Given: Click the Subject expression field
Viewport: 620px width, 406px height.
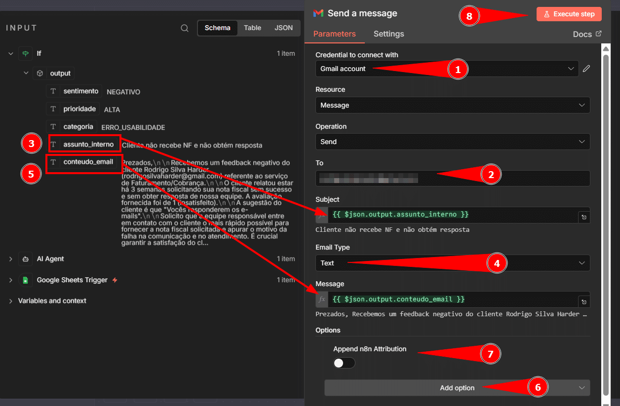Looking at the screenshot, I should click(453, 215).
